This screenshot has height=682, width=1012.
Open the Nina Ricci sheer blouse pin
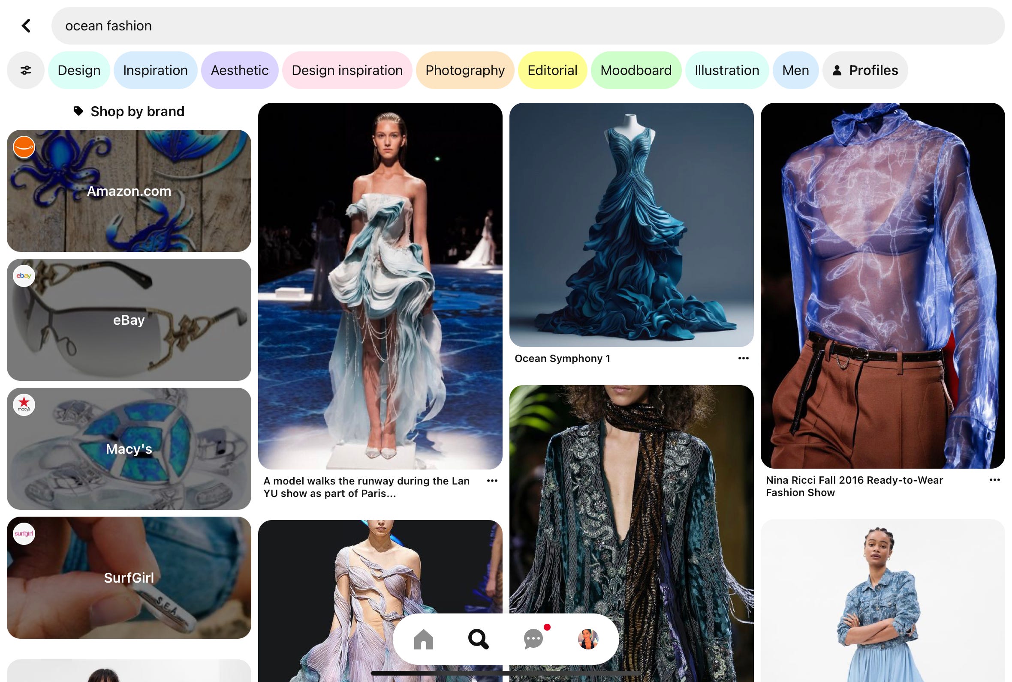pyautogui.click(x=883, y=285)
